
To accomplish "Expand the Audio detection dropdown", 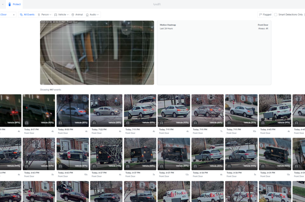I will point(92,14).
